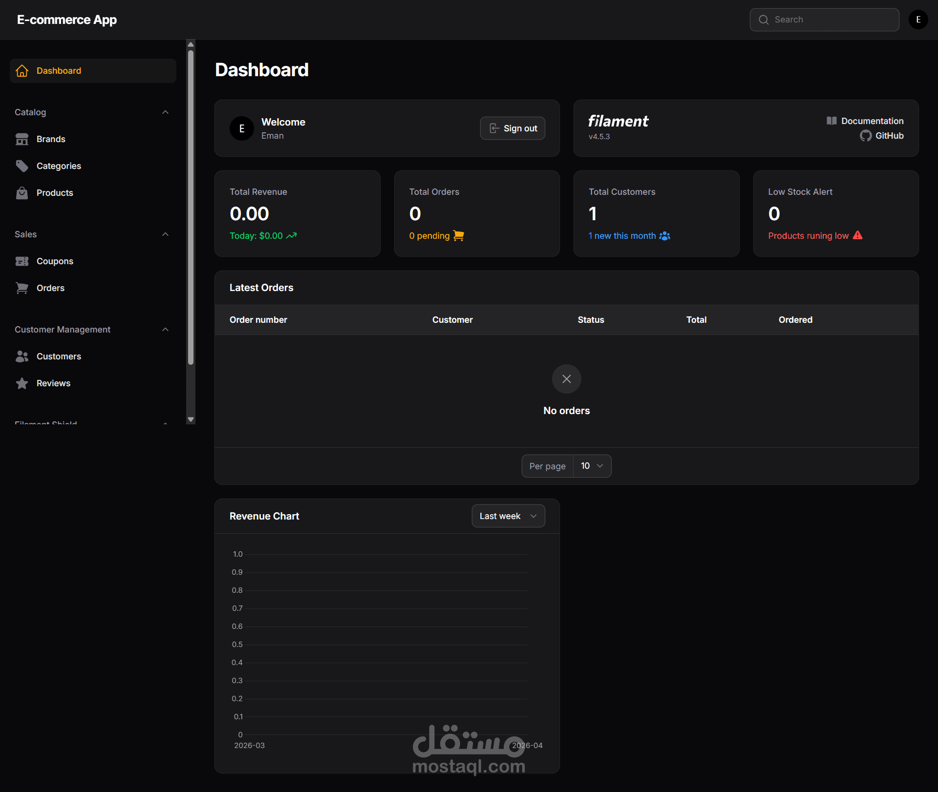Click the Reviews star icon

tap(22, 383)
